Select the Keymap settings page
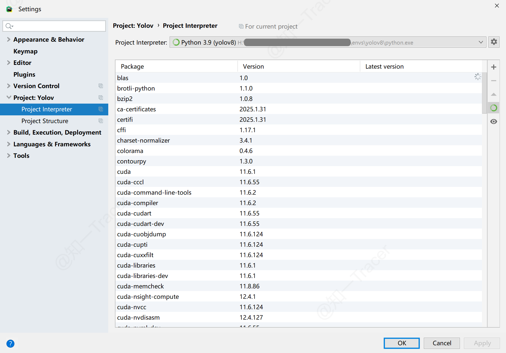This screenshot has height=353, width=506. click(x=25, y=51)
